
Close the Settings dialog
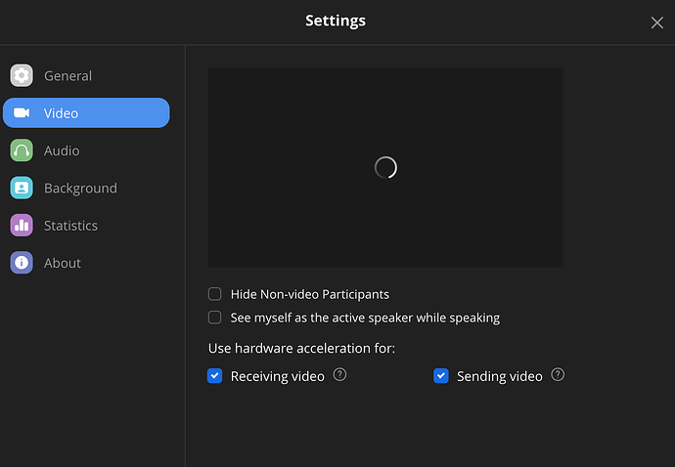point(656,22)
